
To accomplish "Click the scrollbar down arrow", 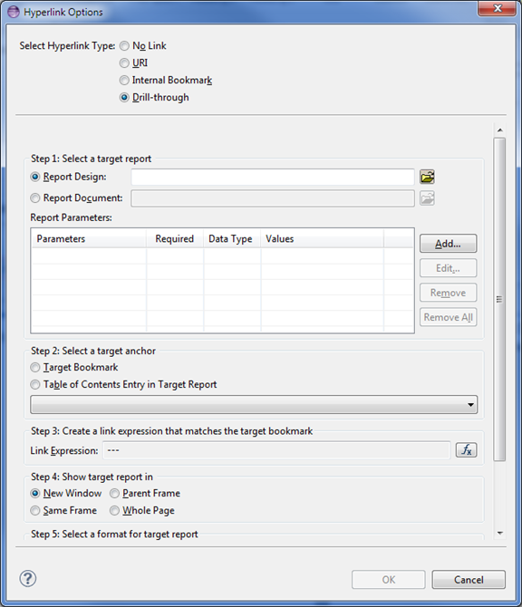I will [500, 534].
